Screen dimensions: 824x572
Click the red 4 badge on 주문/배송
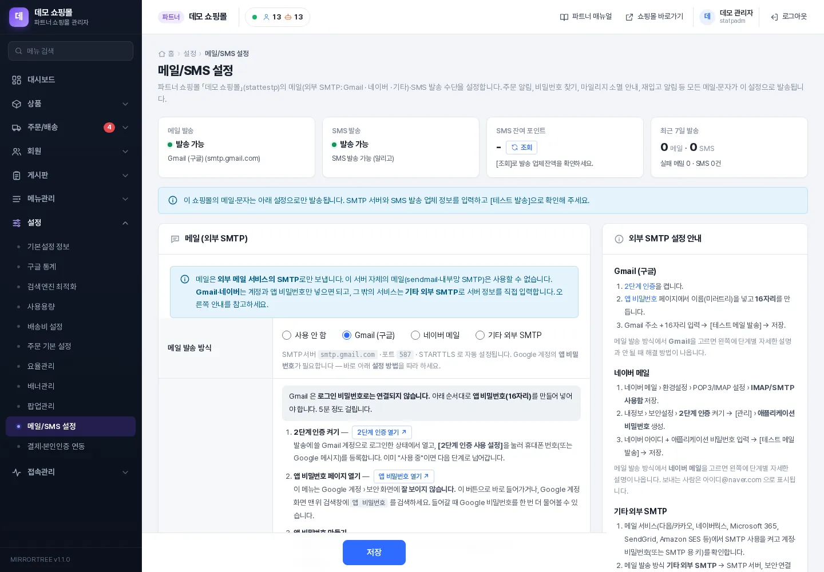point(109,128)
